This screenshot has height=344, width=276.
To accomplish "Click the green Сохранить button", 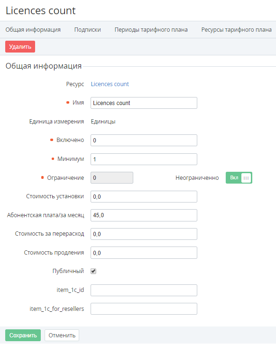I will (23, 335).
